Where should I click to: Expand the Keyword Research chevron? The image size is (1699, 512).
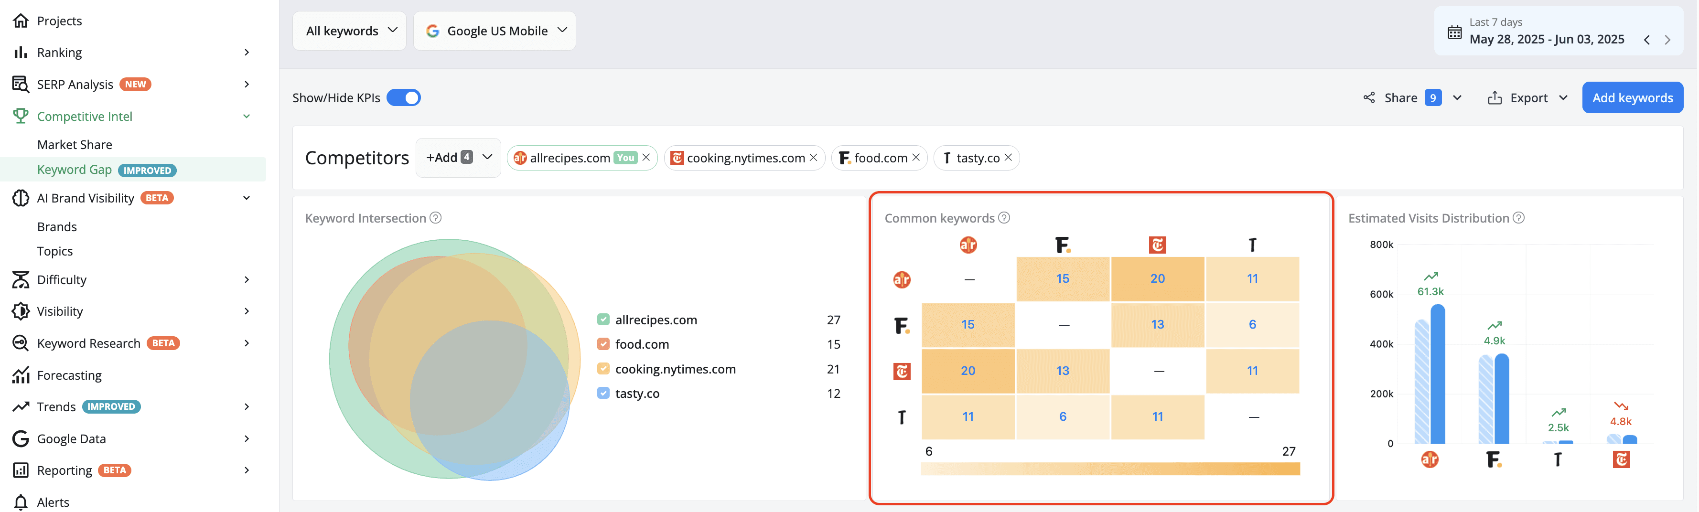coord(247,342)
